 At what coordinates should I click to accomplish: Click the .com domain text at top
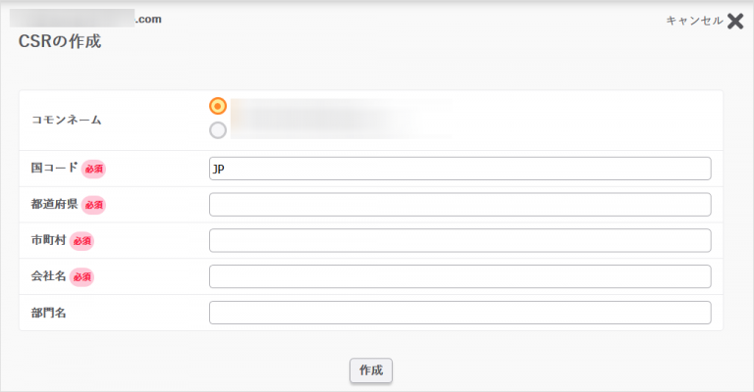[x=148, y=20]
